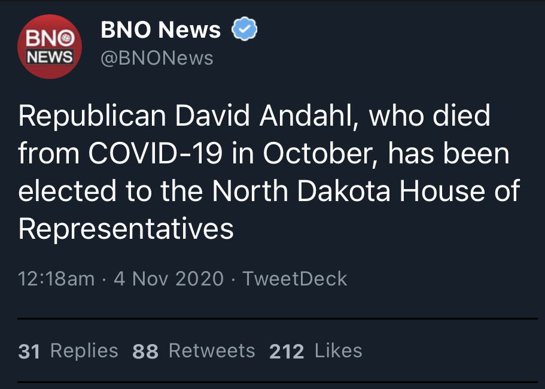The width and height of the screenshot is (545, 389).
Task: Click the number 212 before Likes
Action: click(x=287, y=351)
